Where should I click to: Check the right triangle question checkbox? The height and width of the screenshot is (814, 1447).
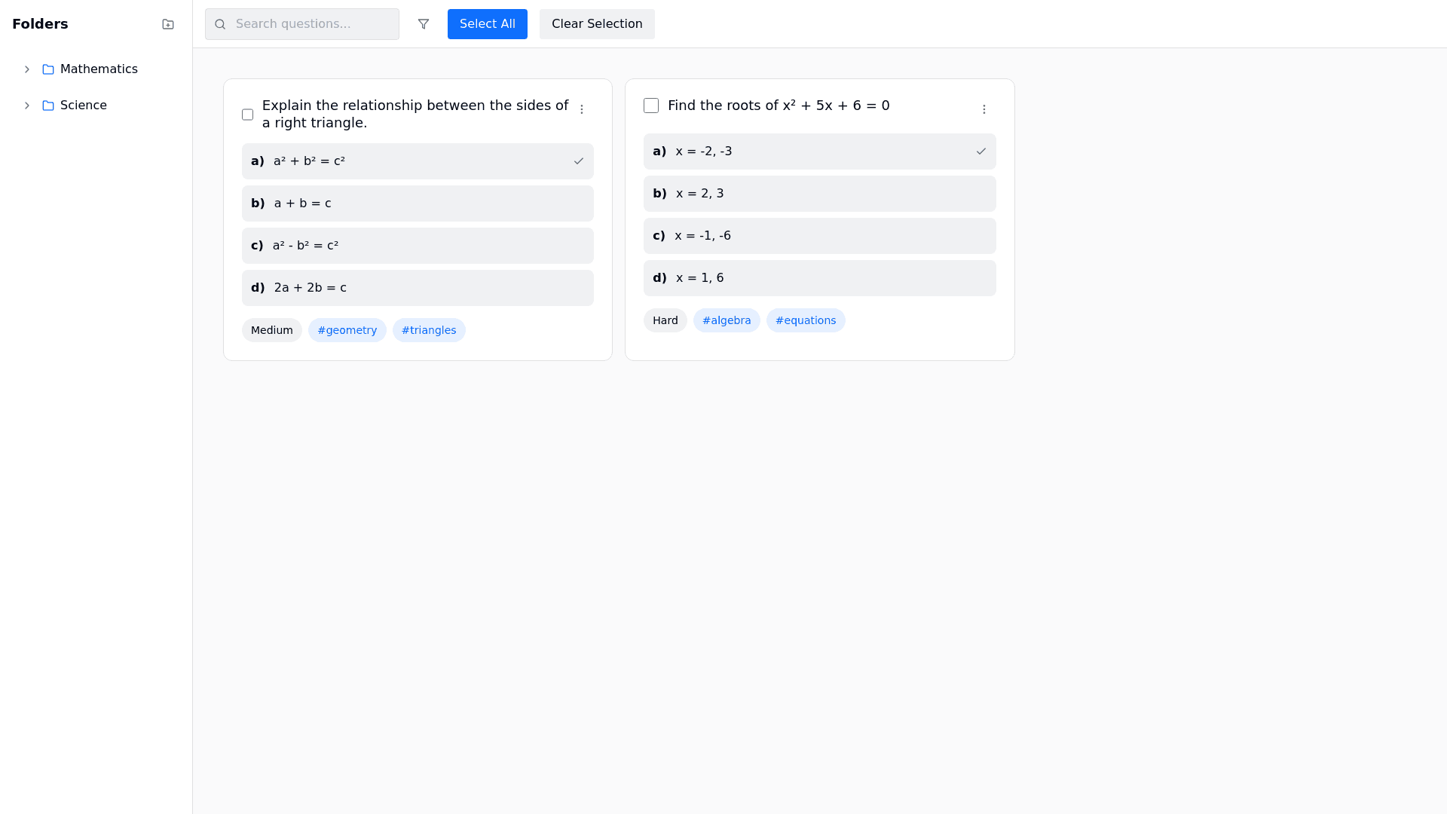[247, 115]
